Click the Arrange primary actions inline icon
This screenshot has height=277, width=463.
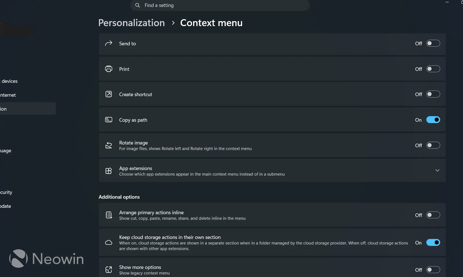pyautogui.click(x=109, y=215)
